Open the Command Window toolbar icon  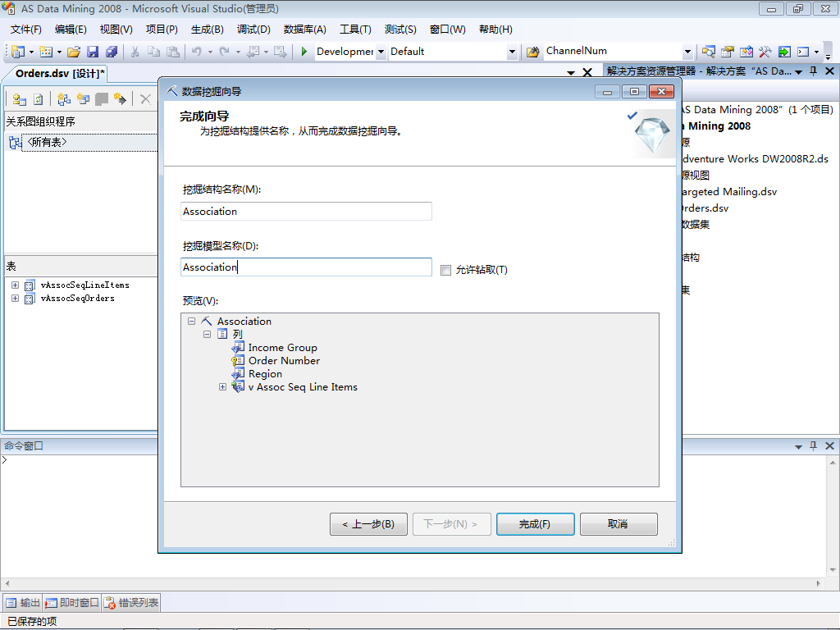(x=803, y=52)
